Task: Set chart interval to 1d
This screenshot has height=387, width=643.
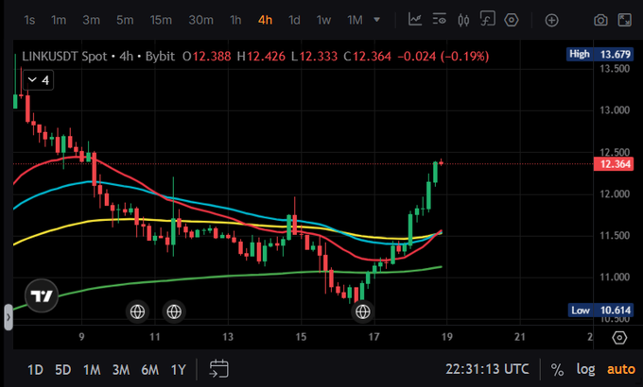Action: (x=294, y=20)
